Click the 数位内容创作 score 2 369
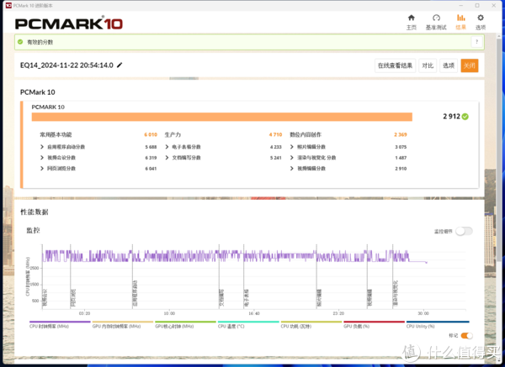Screen dimensions: 505x367 coord(401,134)
